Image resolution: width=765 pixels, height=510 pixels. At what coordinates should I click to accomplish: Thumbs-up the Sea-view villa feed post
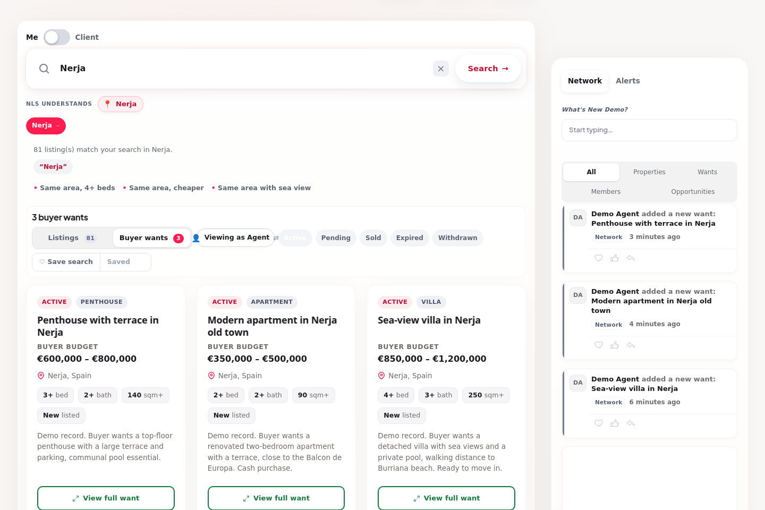coord(615,423)
